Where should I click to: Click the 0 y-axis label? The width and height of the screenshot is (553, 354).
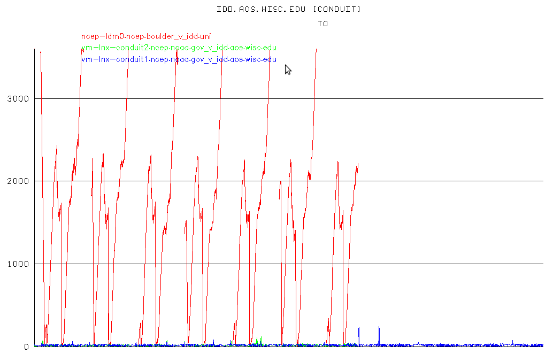click(26, 347)
